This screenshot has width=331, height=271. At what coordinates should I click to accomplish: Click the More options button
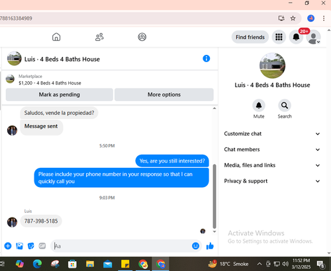tap(164, 95)
